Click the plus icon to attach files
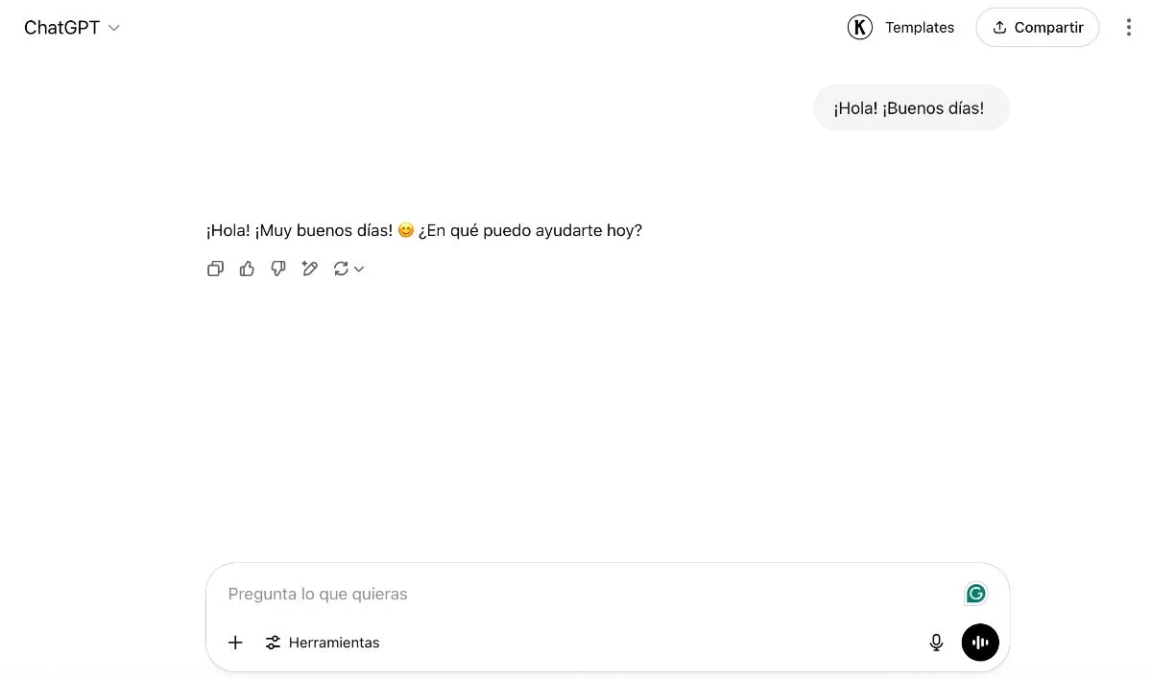Screen dimensions: 1152x679 point(235,643)
